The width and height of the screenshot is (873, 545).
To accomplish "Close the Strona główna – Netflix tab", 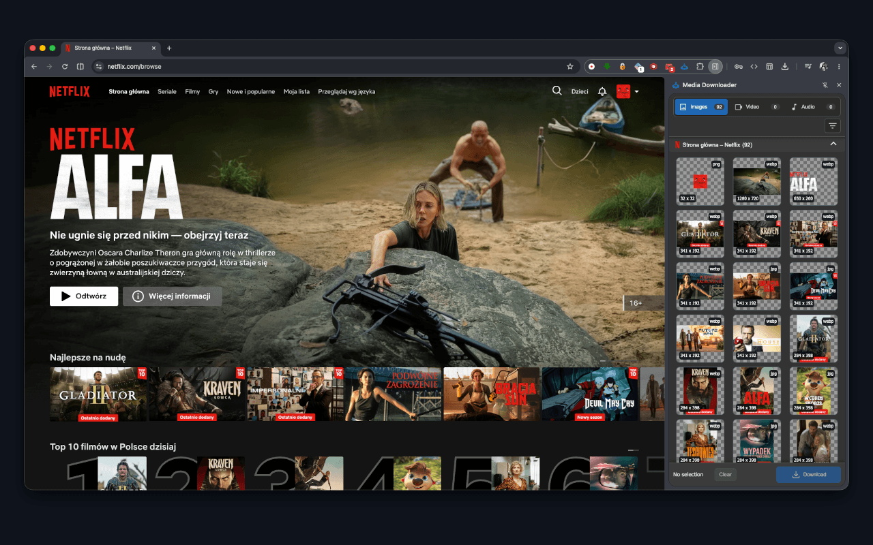I will tap(153, 48).
